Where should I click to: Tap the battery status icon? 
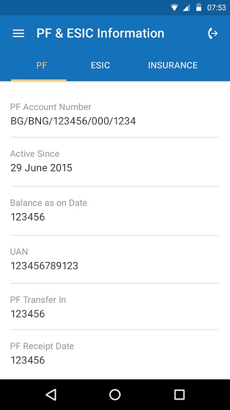199,7
